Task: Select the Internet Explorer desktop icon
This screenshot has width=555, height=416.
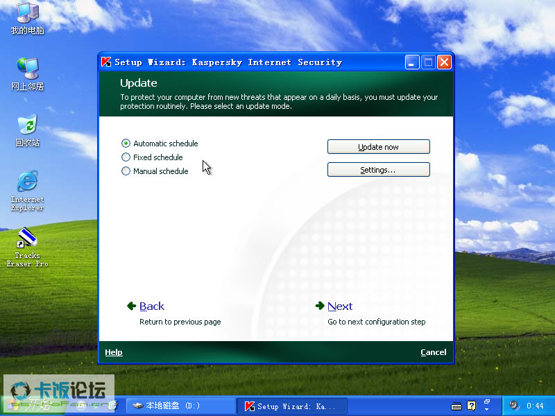Action: [27, 191]
